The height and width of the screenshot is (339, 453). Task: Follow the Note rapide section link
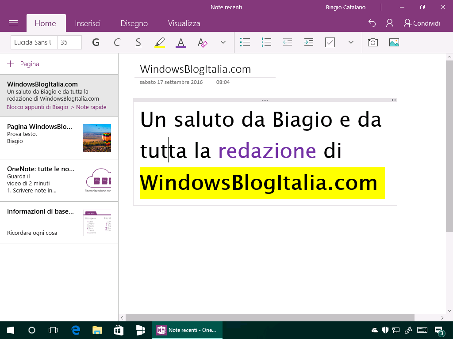tap(91, 107)
